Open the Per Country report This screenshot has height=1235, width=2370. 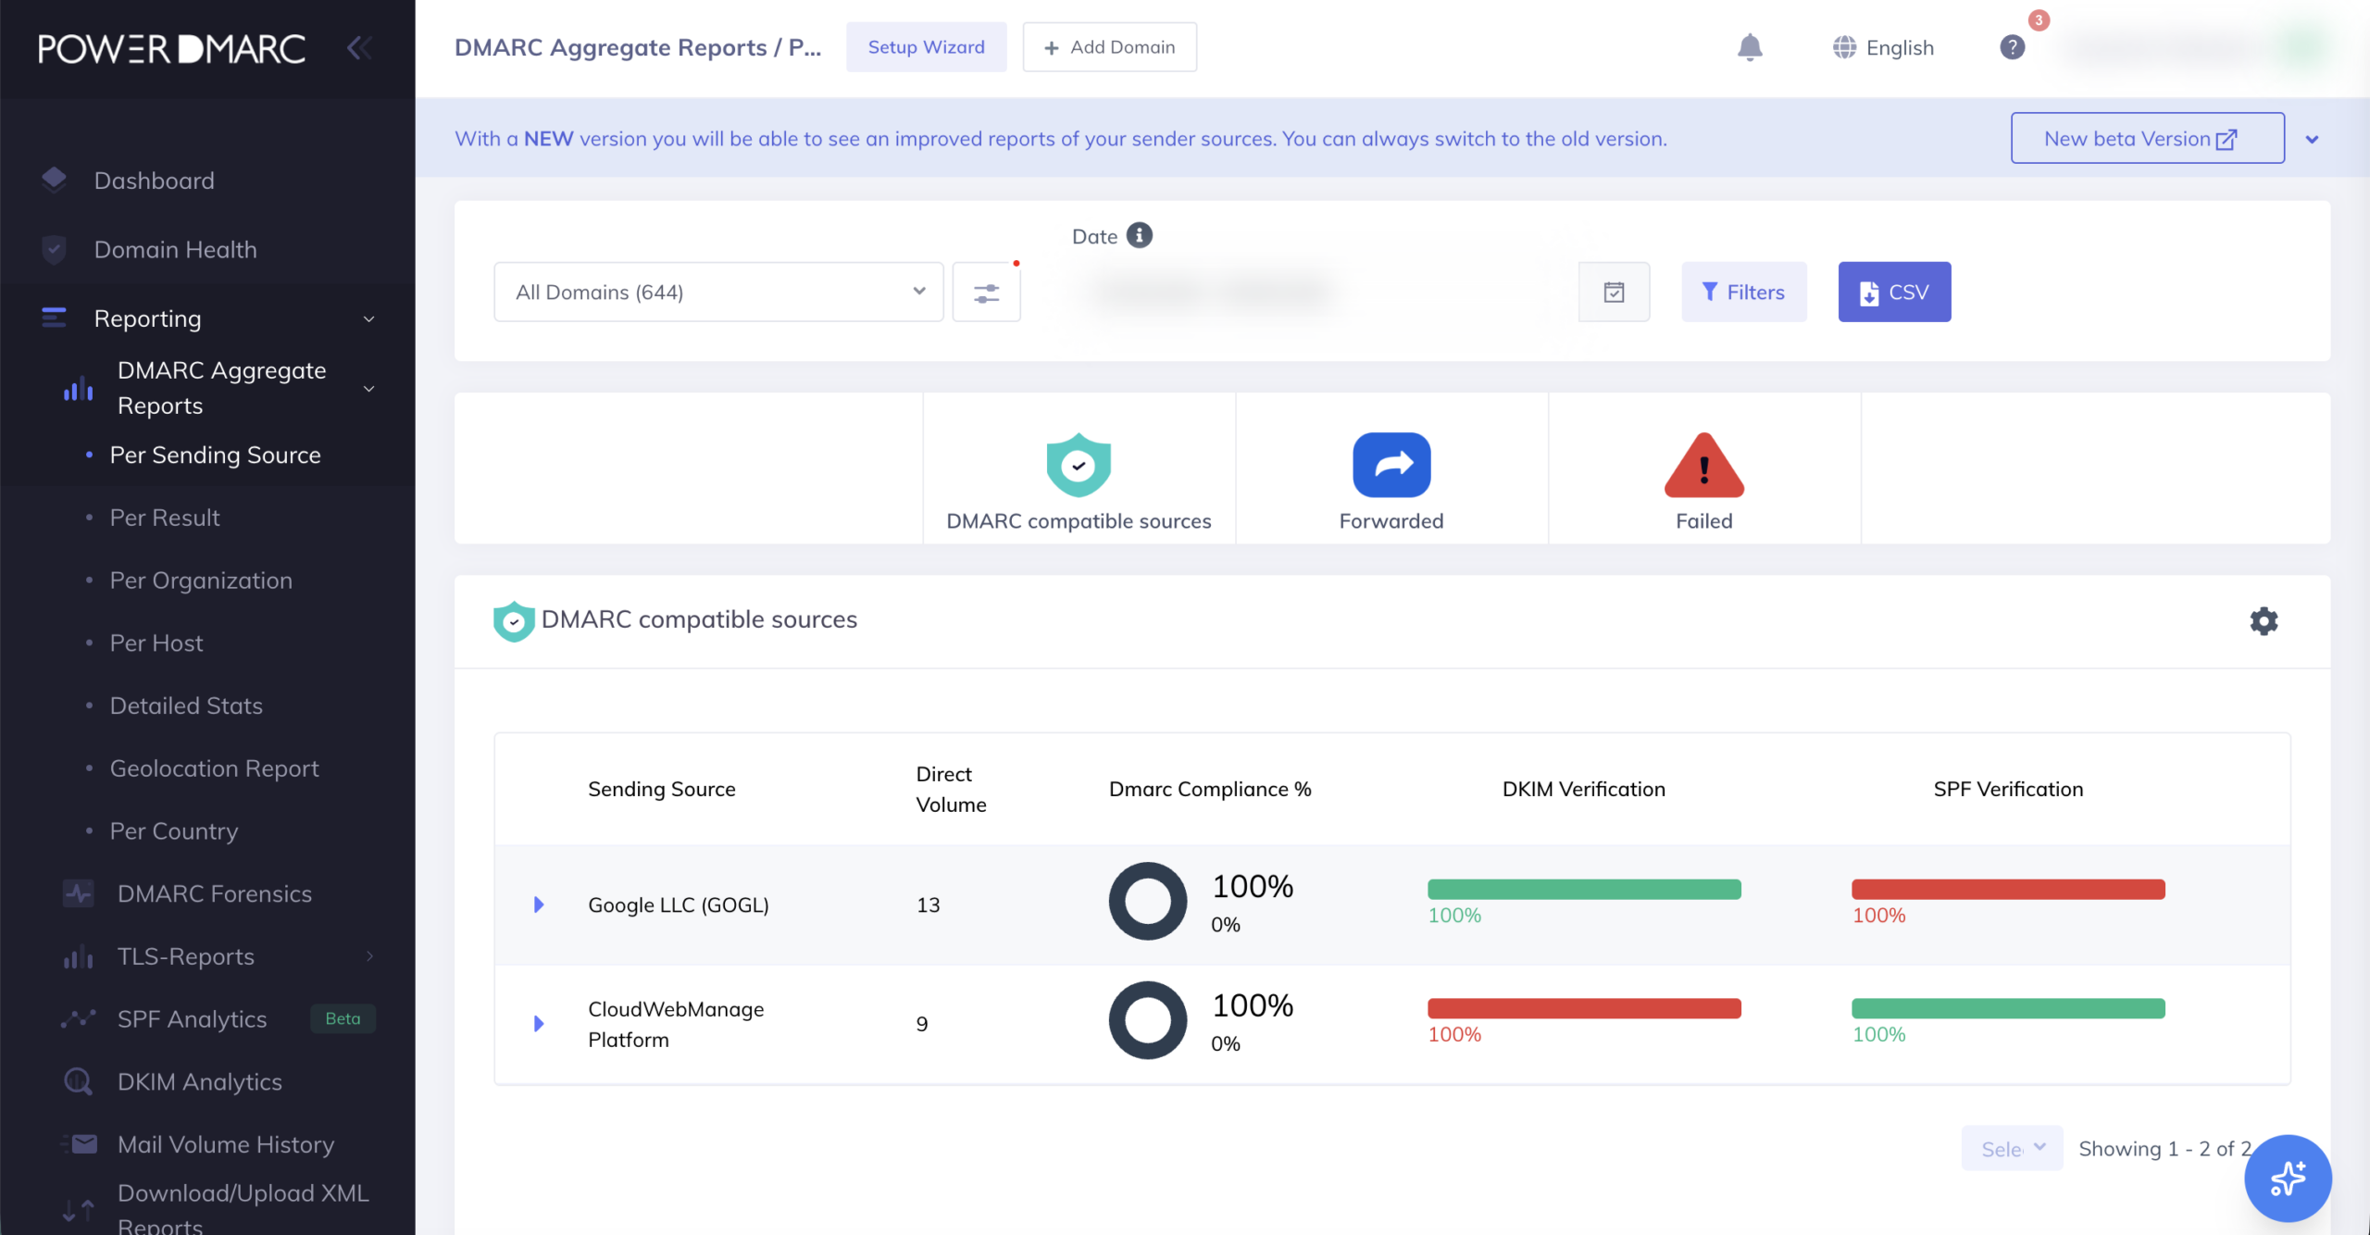(x=174, y=831)
